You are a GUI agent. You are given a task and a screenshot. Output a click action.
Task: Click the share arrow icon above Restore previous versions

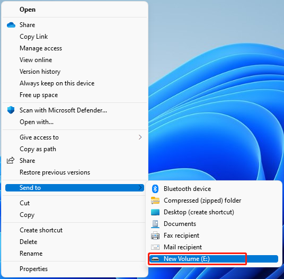(11, 160)
